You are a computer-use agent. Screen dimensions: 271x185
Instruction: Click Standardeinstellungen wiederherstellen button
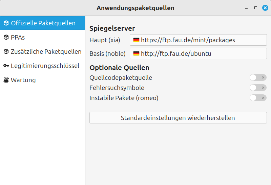pos(178,118)
